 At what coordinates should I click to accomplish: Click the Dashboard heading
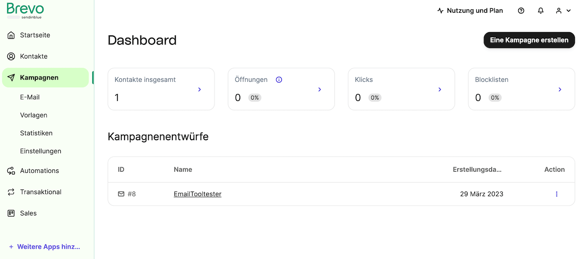pyautogui.click(x=142, y=40)
